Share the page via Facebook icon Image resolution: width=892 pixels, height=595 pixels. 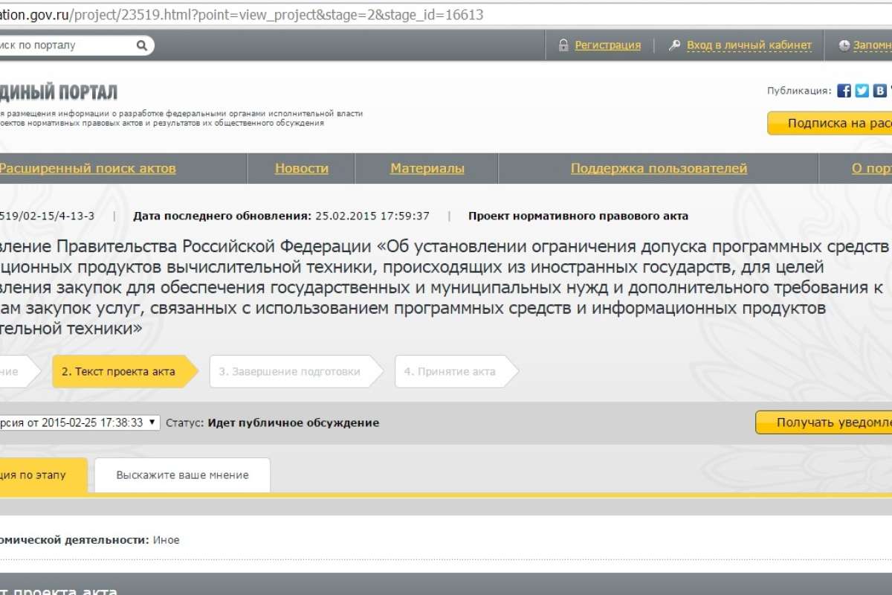844,91
